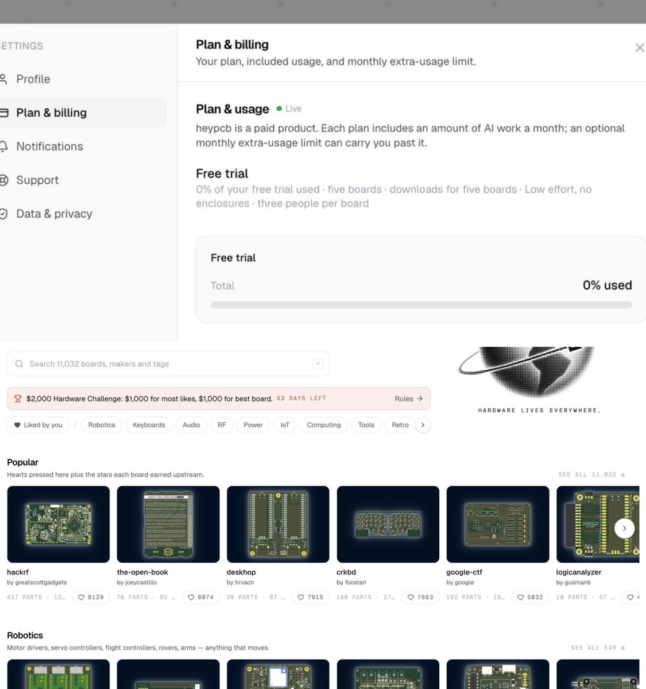Click the magnifier icon in the search bar
Image resolution: width=646 pixels, height=689 pixels.
click(x=19, y=364)
